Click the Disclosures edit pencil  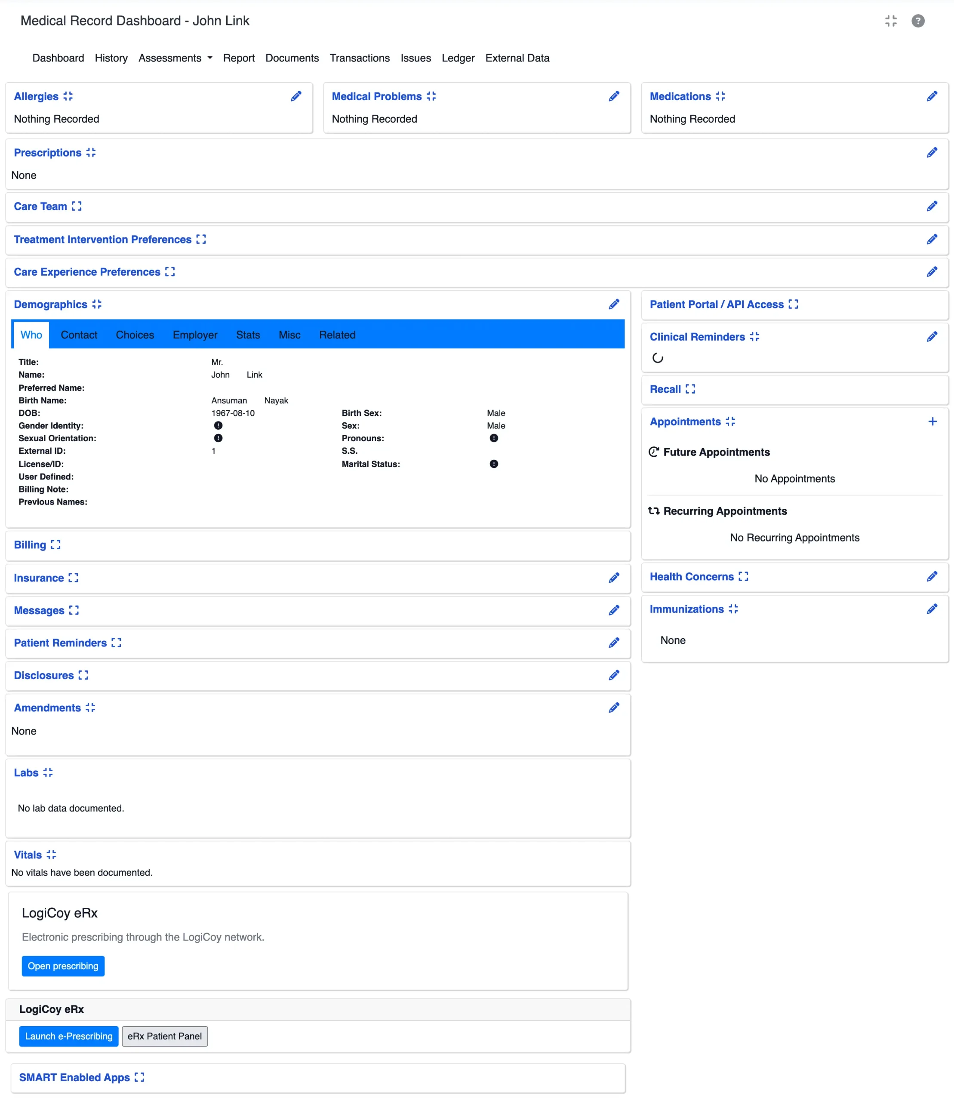pos(614,676)
